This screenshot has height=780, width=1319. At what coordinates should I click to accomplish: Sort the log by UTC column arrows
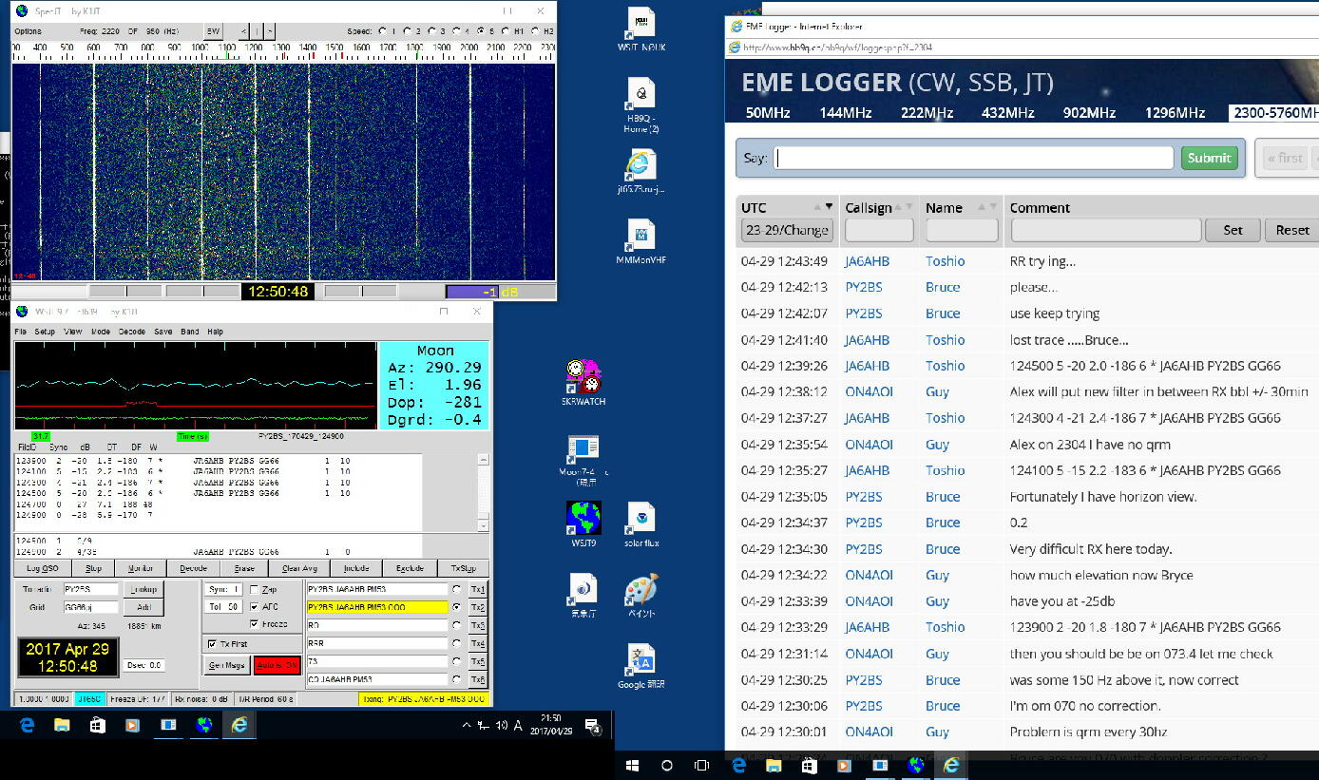[824, 207]
